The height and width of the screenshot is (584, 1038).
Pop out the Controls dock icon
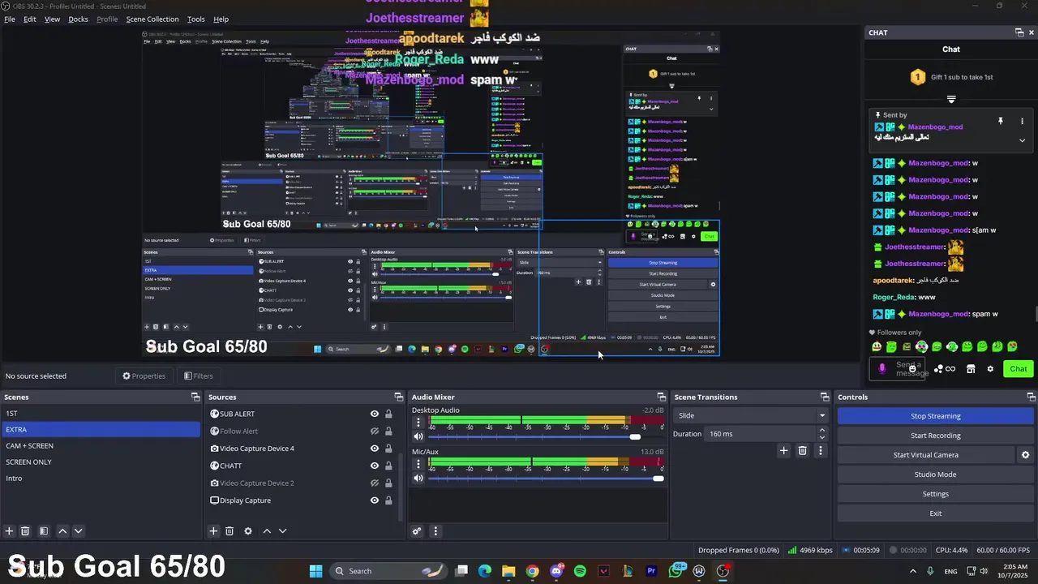(x=1031, y=397)
